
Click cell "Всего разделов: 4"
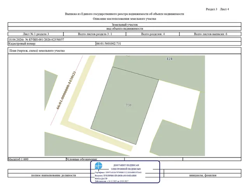click(153, 34)
